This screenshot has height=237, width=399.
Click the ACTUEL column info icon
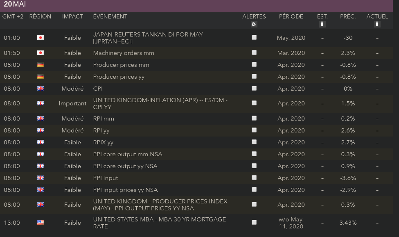(x=377, y=24)
